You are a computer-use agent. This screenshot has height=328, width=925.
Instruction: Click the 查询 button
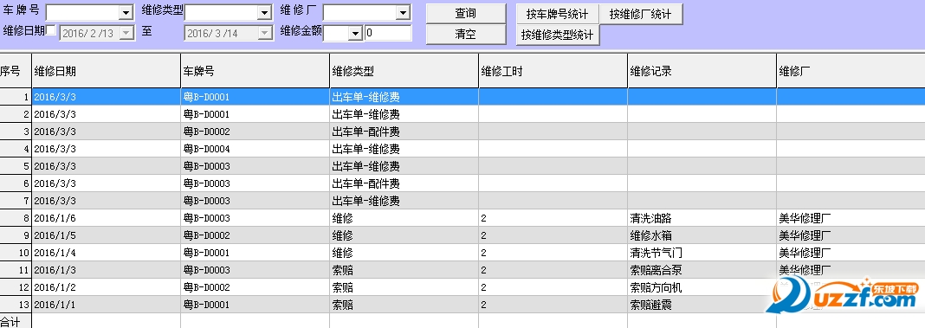pos(465,14)
